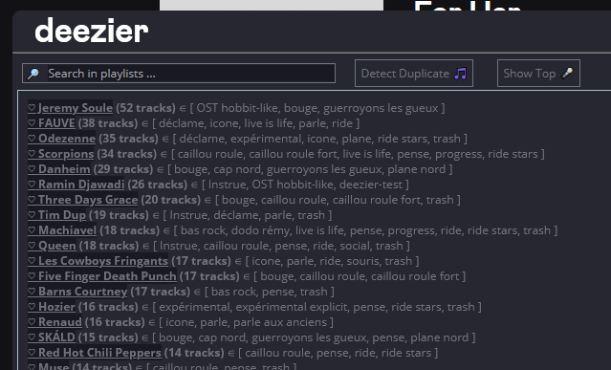This screenshot has height=370, width=611.
Task: Open the Red Hot Chili Peppers link
Action: (x=99, y=353)
